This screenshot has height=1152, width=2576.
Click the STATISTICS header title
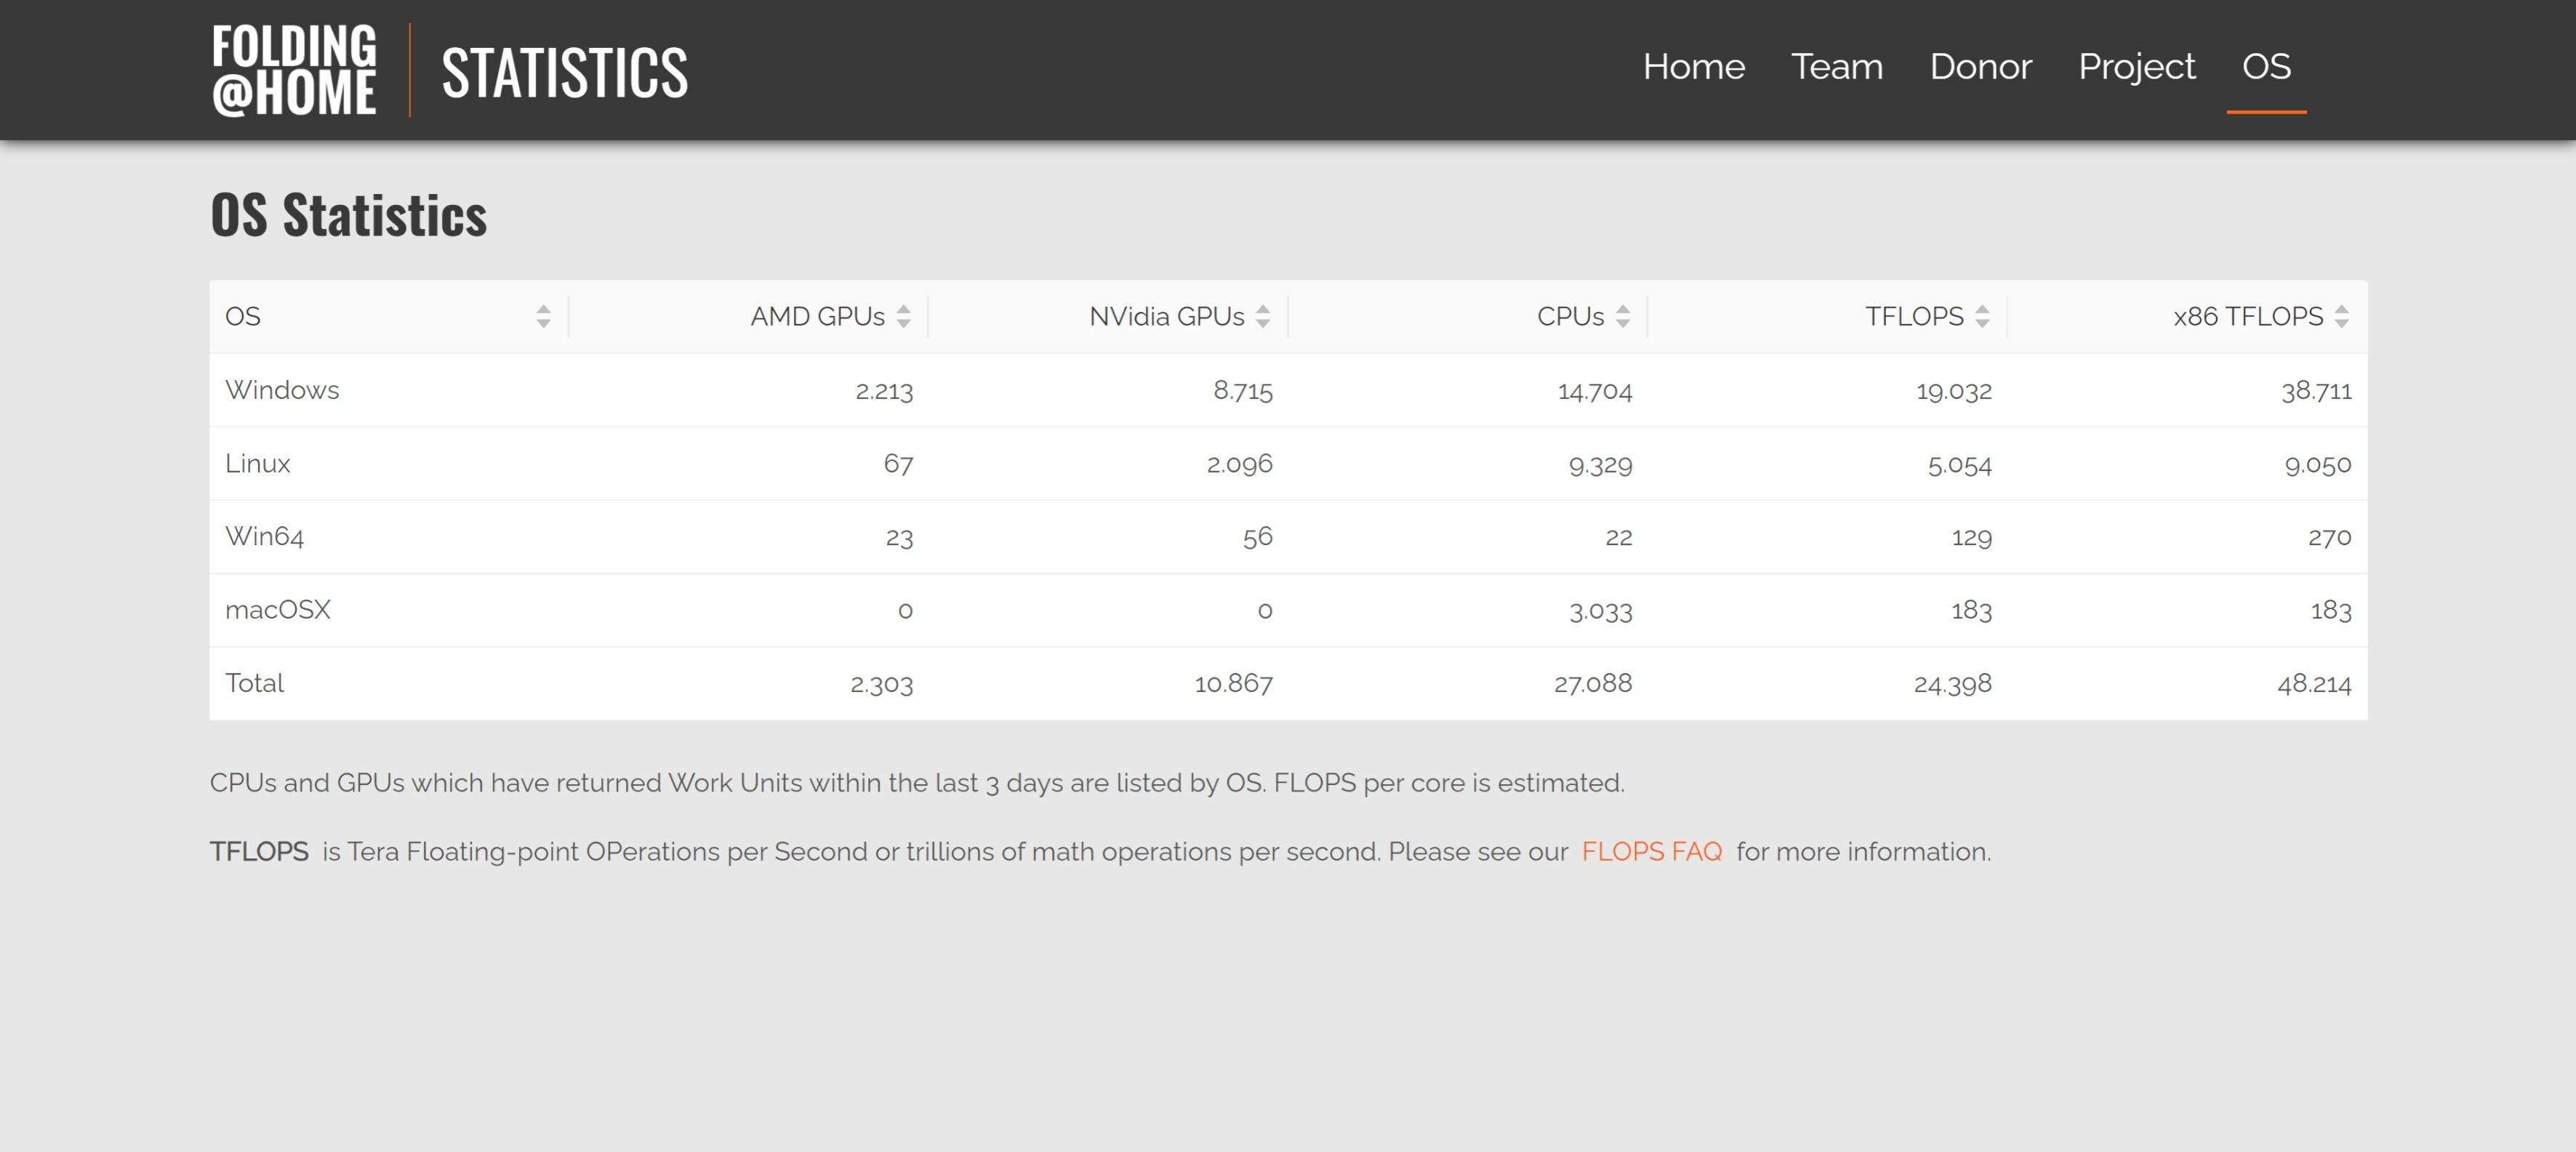(564, 73)
